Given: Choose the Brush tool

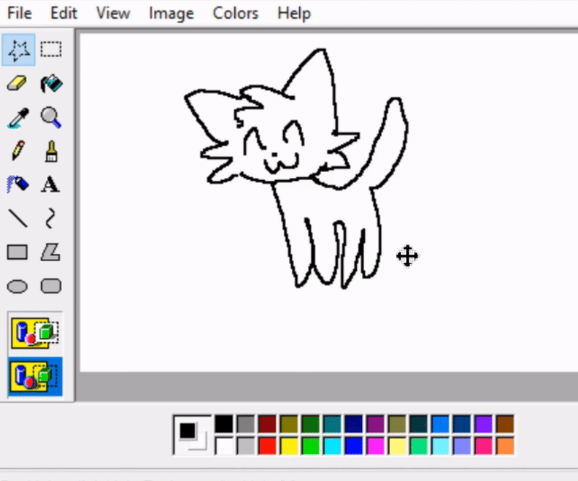Looking at the screenshot, I should [x=51, y=151].
